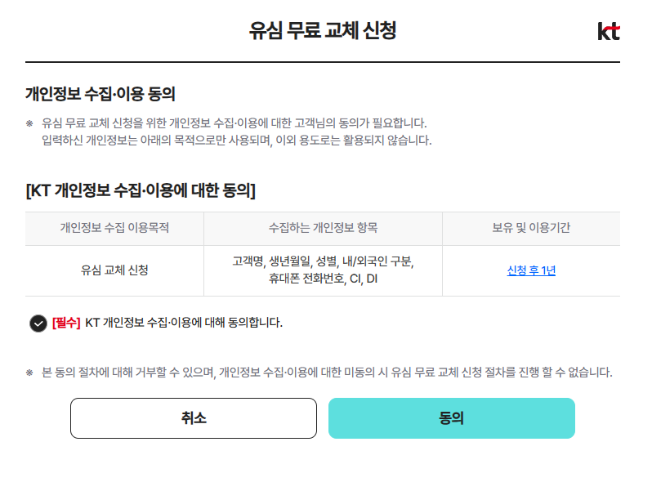Click the '유심 교체 신청' table cell
Screen dimensions: 652x482
pos(114,270)
